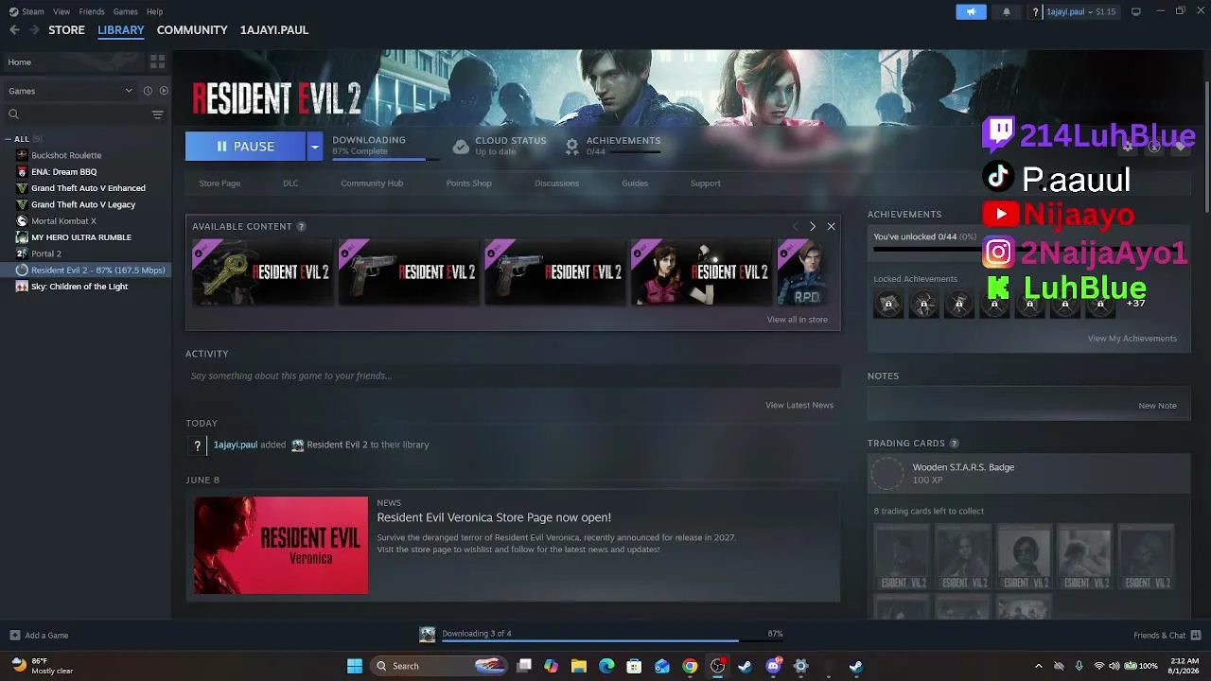Open the Help menu

154,11
